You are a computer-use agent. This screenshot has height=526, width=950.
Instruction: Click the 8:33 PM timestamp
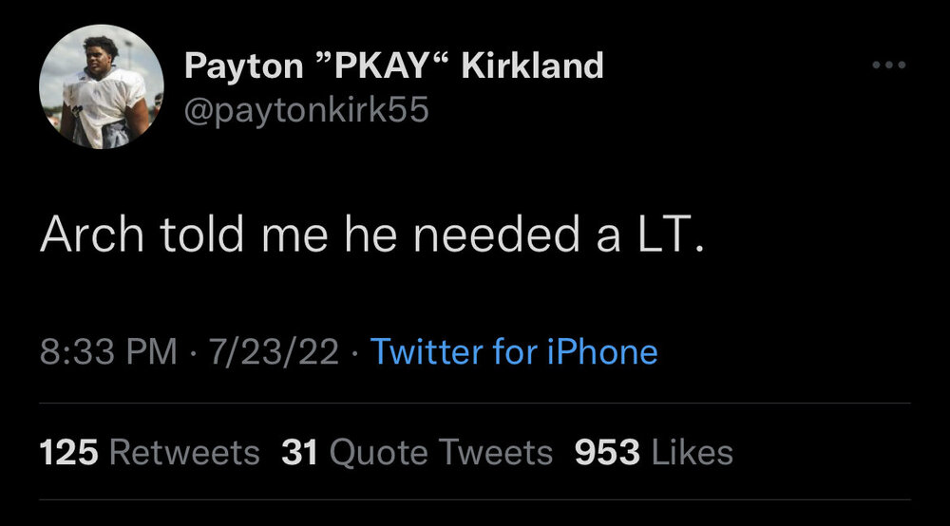[x=108, y=352]
